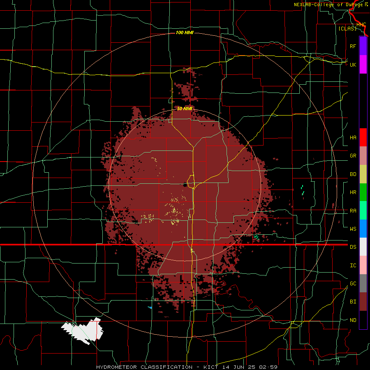The height and width of the screenshot is (370, 370).
Task: Click the HYDROMETEOR CLASSIFICATION title text
Action: (144, 367)
